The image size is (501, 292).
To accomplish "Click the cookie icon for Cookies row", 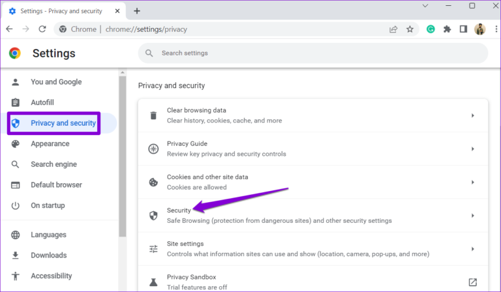I will 153,182.
